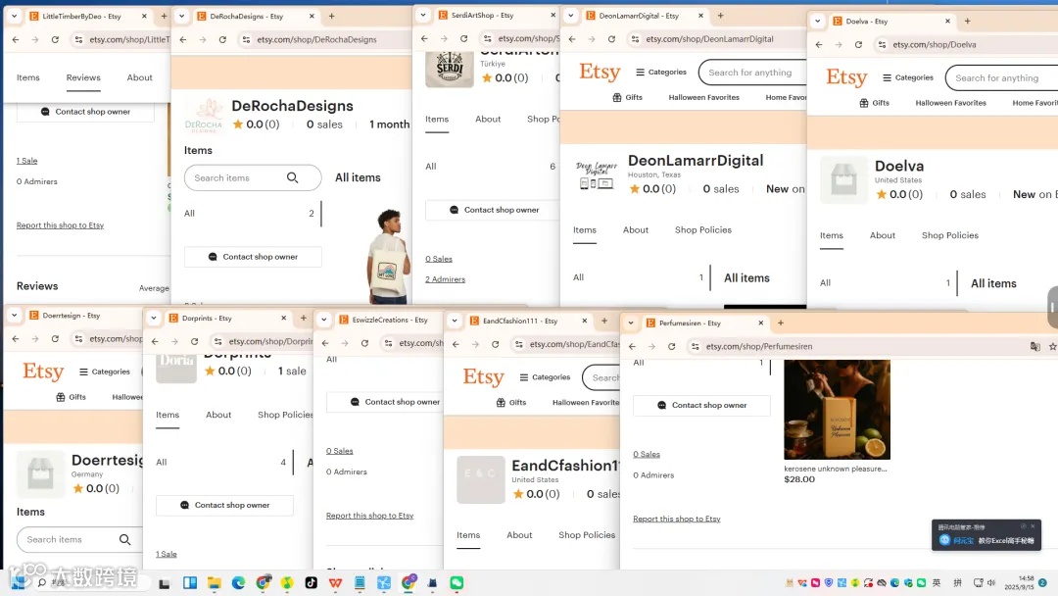Image resolution: width=1058 pixels, height=596 pixels.
Task: Click Etsy logo in DeonLamarrDigital window
Action: [600, 72]
